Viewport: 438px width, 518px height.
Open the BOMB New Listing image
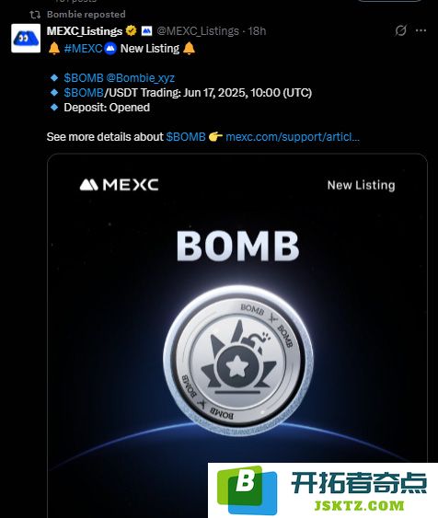(x=237, y=335)
